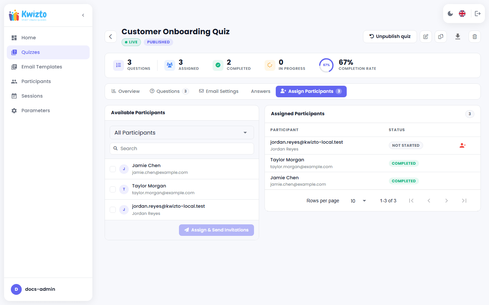Click the Unpublish quiz button
The image size is (489, 305).
390,37
